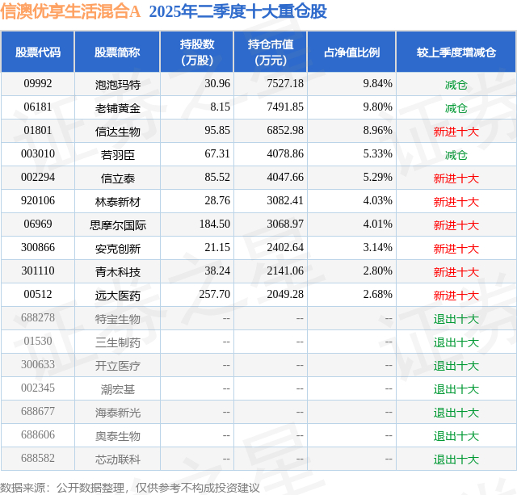This screenshot has width=517, height=495.
Task: Click 退出十大 in the 开立医疗 row
Action: [x=456, y=366]
